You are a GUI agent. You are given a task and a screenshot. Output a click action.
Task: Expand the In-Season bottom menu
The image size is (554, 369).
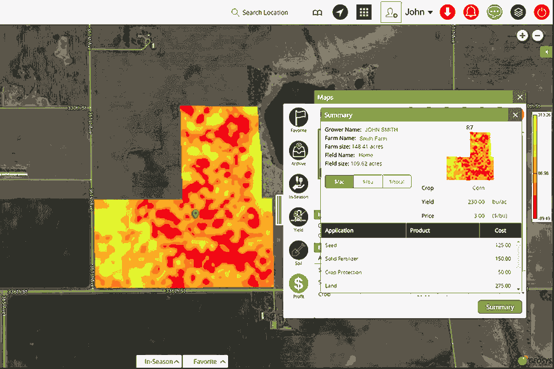tap(159, 361)
